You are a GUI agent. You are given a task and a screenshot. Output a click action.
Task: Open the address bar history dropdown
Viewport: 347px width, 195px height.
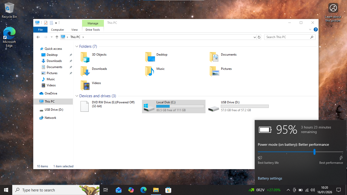click(255, 37)
